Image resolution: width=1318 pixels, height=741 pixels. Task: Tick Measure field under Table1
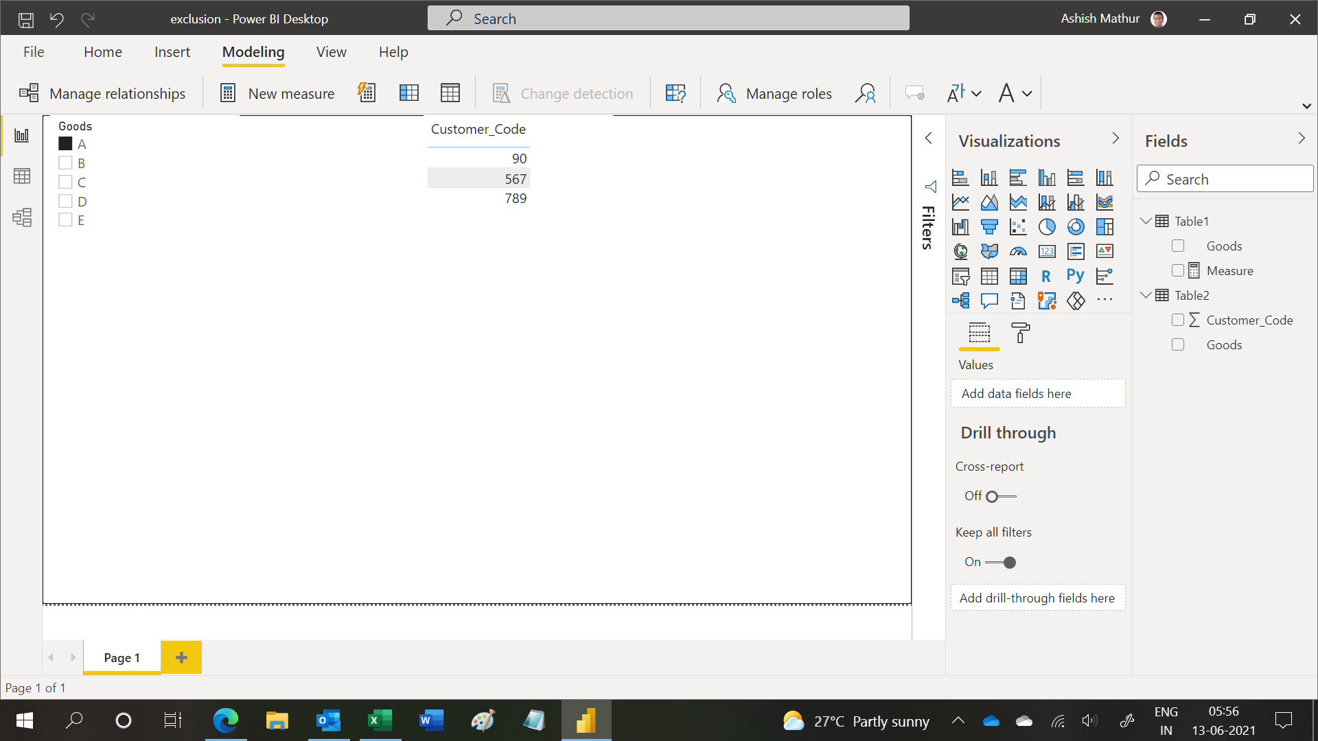(x=1178, y=270)
